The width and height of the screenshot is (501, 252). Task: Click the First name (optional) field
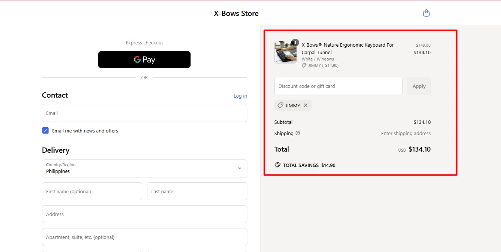92,191
